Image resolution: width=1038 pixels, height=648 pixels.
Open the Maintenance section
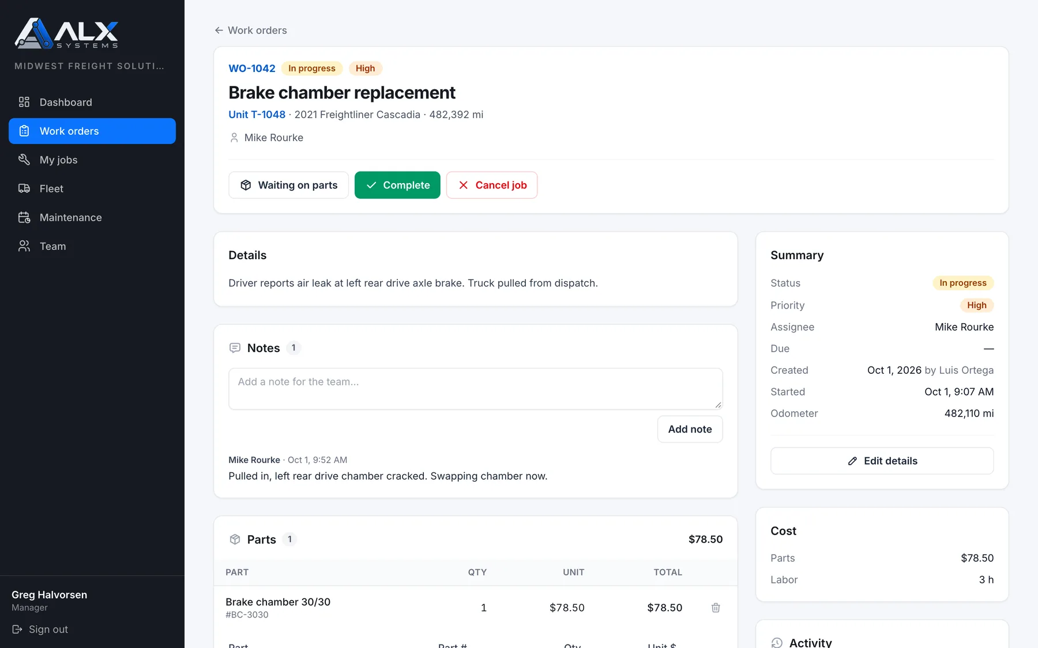coord(92,217)
